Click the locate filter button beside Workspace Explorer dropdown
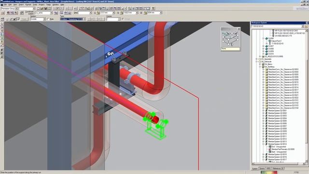 [x=307, y=26]
